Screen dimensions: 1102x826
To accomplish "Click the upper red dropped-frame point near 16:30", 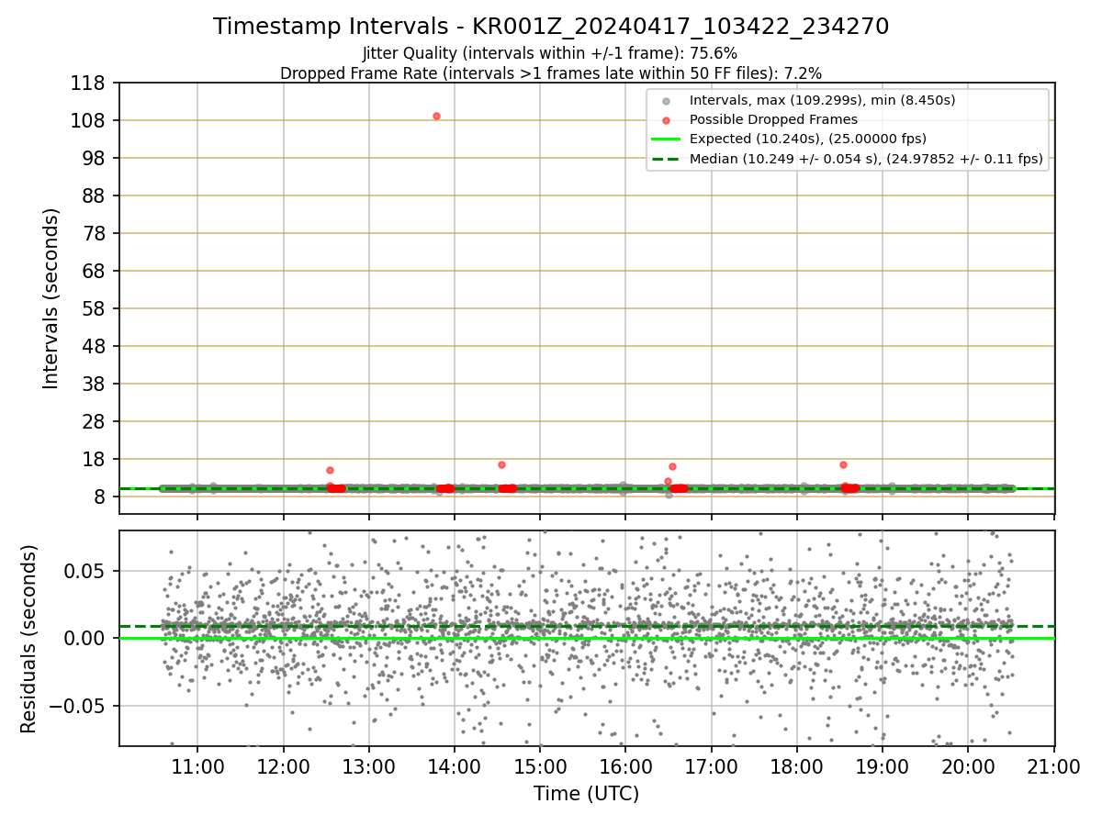I will (672, 466).
